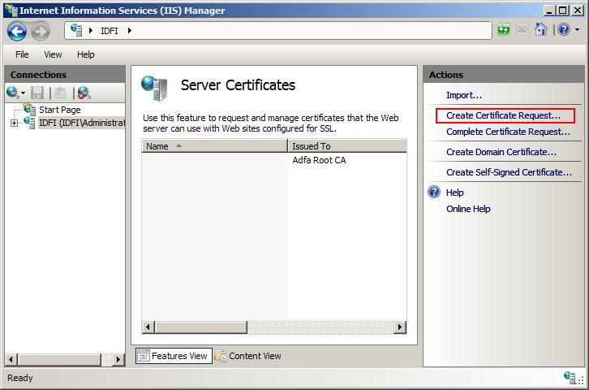The height and width of the screenshot is (390, 589).
Task: Click the Complete Certificate Request... action
Action: (x=508, y=132)
